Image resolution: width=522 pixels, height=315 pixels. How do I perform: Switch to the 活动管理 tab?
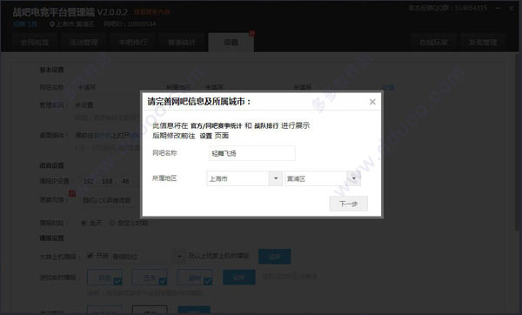pos(84,43)
